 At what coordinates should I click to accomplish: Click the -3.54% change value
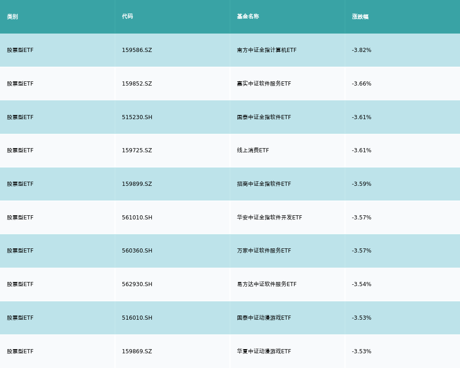[x=362, y=284]
